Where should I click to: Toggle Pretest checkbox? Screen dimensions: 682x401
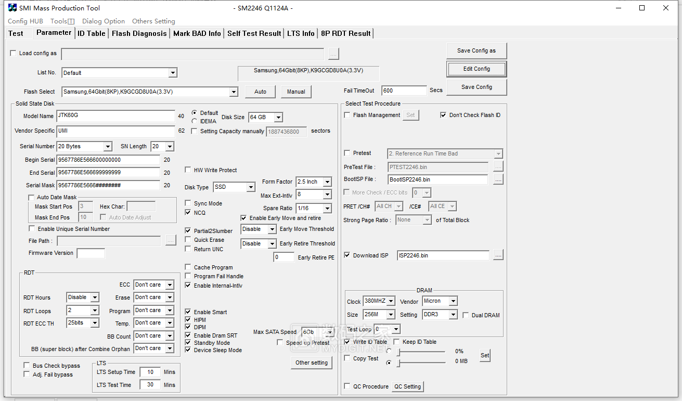click(x=348, y=153)
